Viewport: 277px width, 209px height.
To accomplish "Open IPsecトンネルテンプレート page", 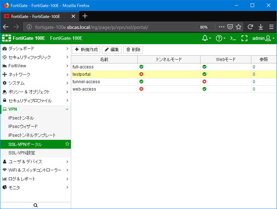I will coord(36,135).
